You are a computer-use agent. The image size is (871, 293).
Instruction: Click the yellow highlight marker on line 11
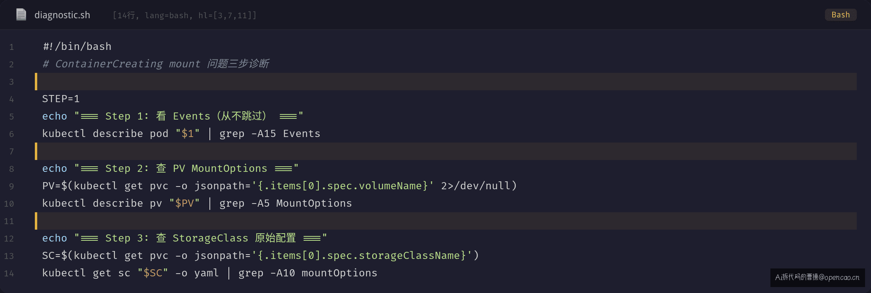(36, 221)
